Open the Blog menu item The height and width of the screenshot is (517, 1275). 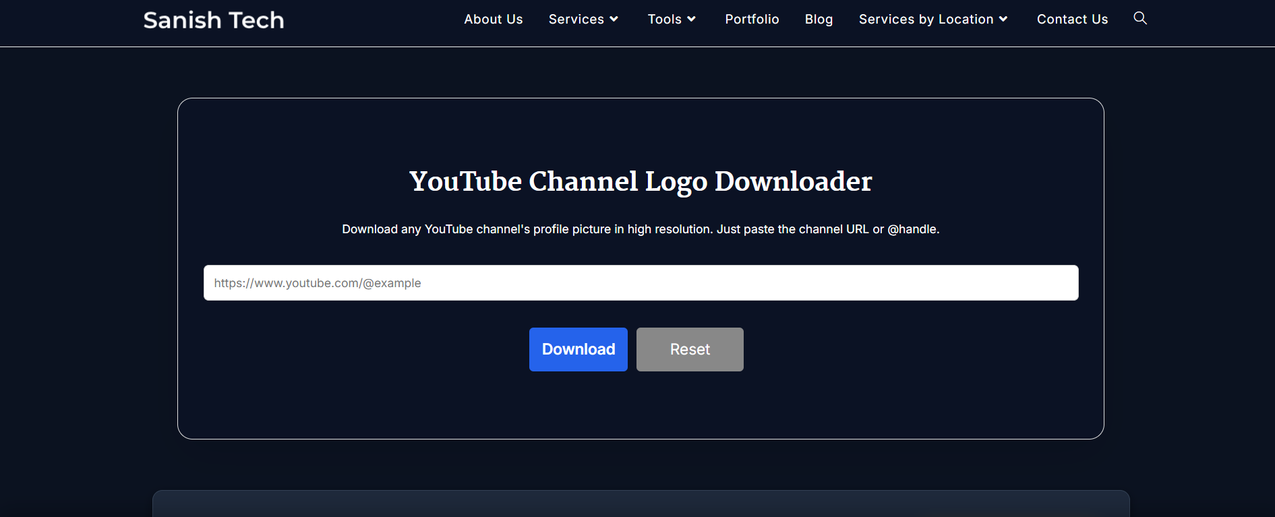point(819,20)
